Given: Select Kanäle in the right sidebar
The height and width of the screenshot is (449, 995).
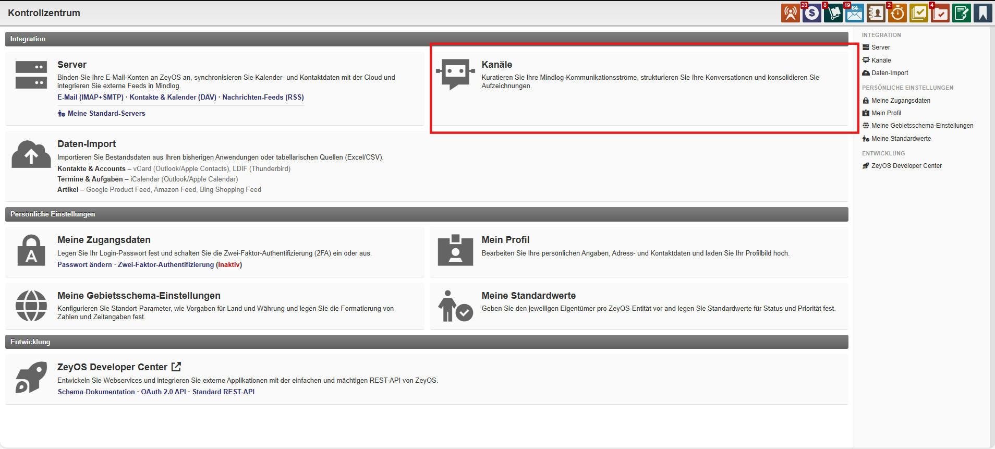Looking at the screenshot, I should pos(881,60).
